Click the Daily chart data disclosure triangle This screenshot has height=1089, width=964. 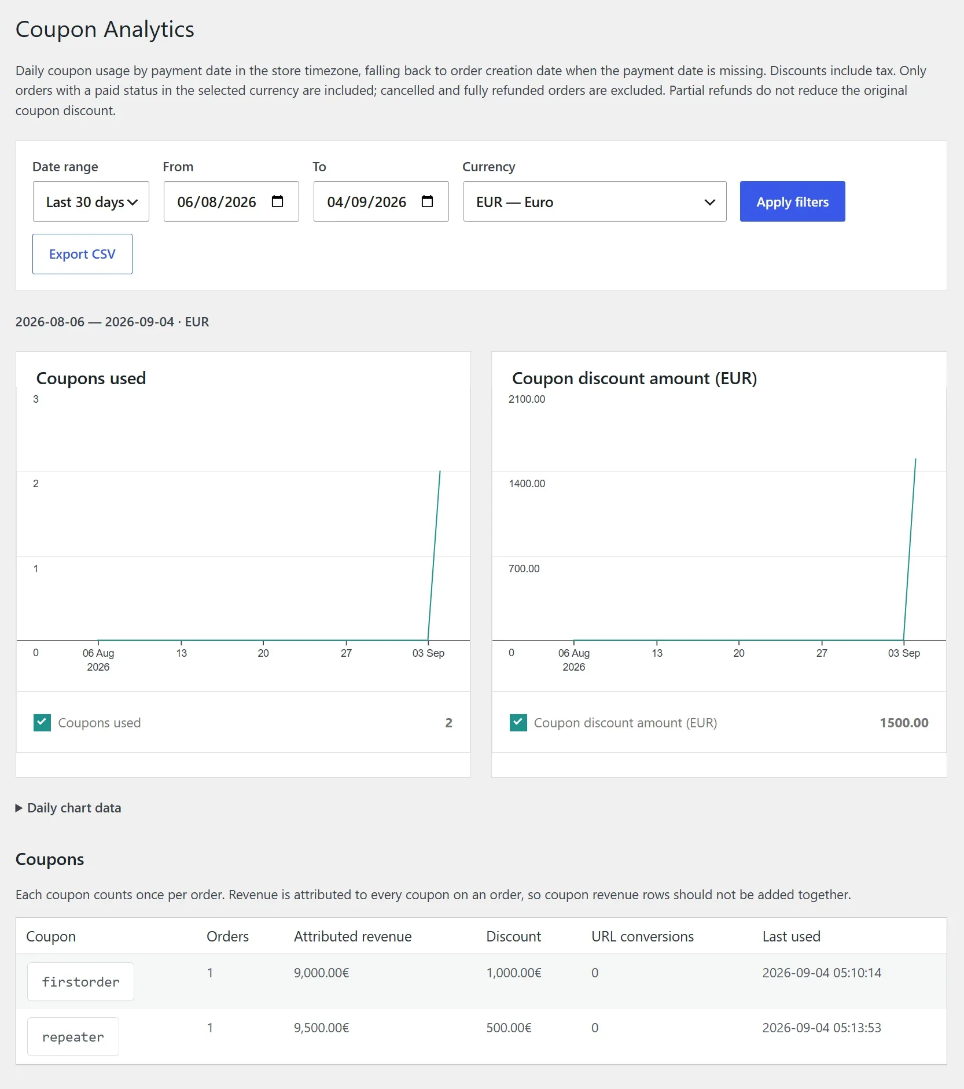coord(19,808)
